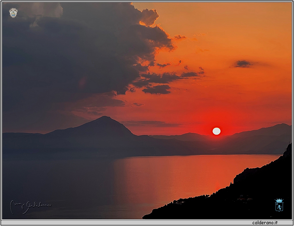The width and height of the screenshot is (294, 226).
Task: Click the crown atop the blue crest
Action: [x=279, y=201]
